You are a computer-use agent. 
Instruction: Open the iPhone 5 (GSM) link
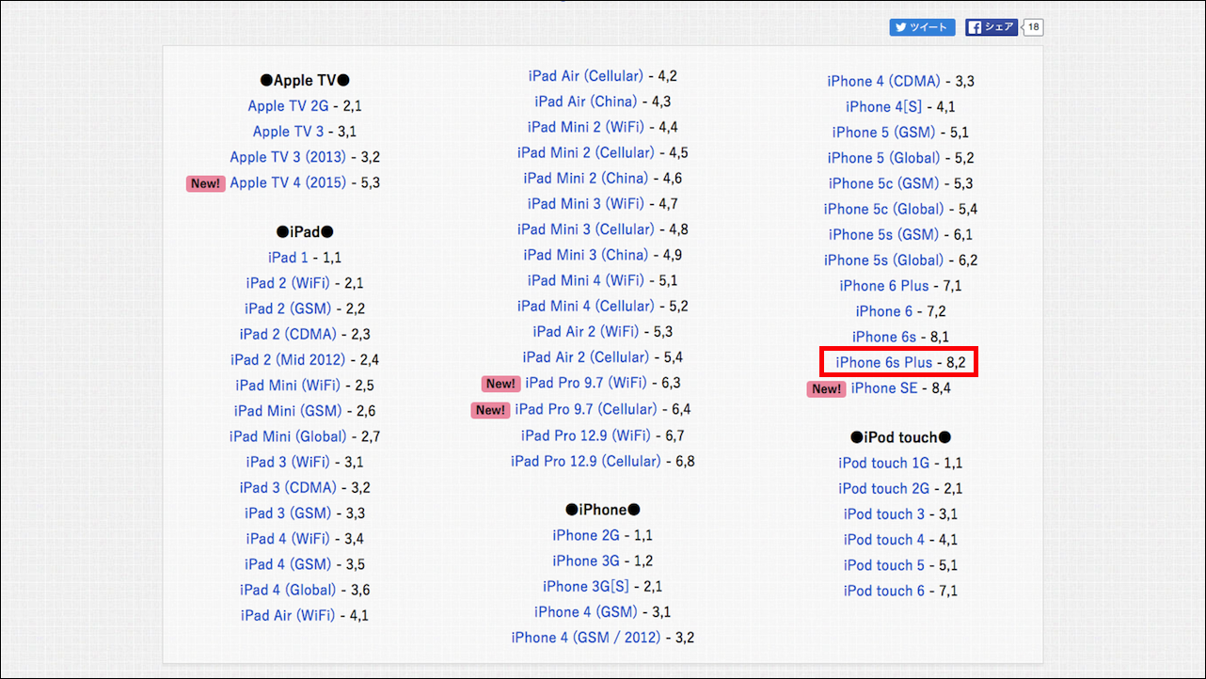coord(884,133)
